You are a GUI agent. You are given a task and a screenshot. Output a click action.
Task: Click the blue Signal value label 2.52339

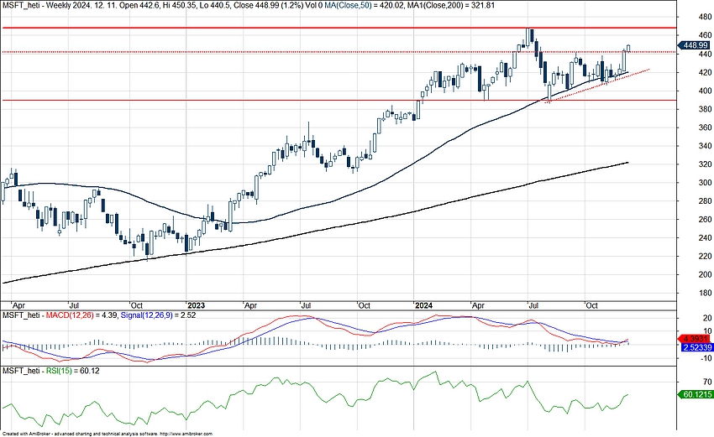coord(695,346)
